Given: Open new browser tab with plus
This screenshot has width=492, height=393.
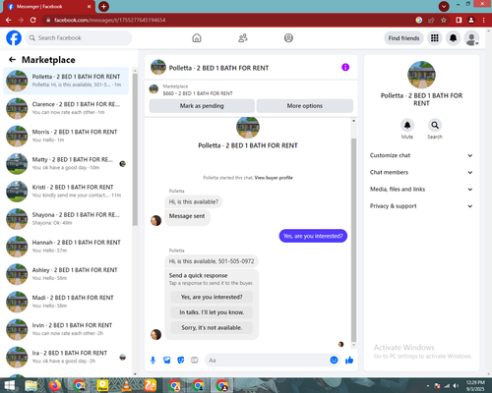Looking at the screenshot, I should (103, 6).
